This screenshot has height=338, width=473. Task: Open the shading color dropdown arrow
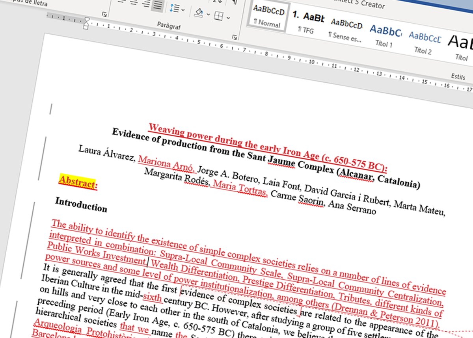208,15
